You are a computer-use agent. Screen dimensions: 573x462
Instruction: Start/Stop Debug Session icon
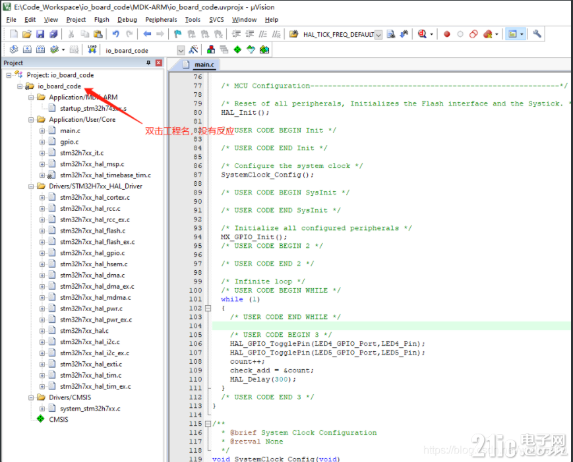423,34
